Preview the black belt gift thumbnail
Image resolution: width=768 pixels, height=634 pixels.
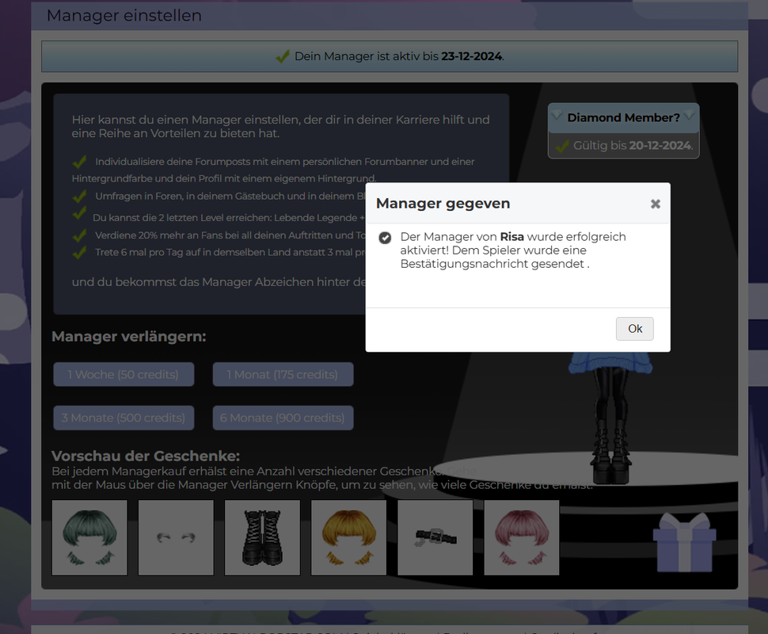point(435,537)
